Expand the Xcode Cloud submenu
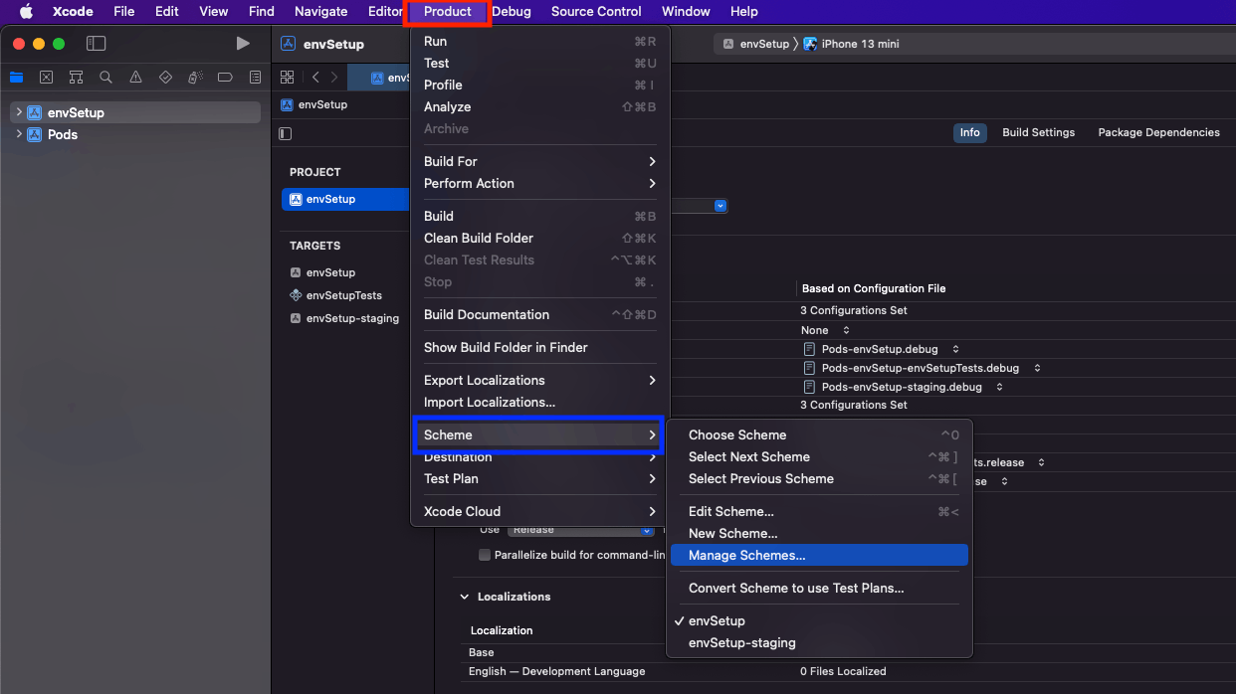1236x694 pixels. pos(540,511)
